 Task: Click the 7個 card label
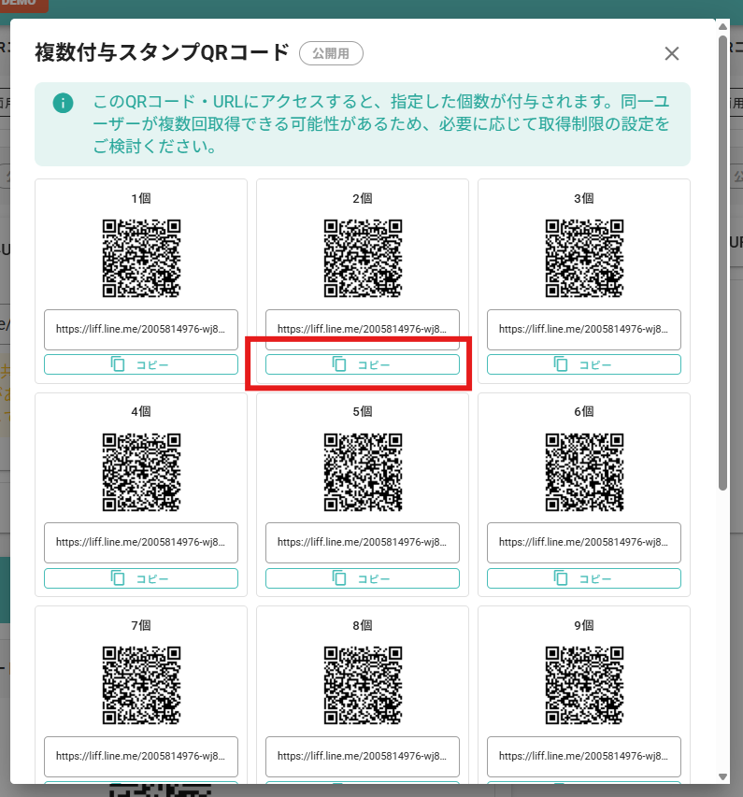141,625
